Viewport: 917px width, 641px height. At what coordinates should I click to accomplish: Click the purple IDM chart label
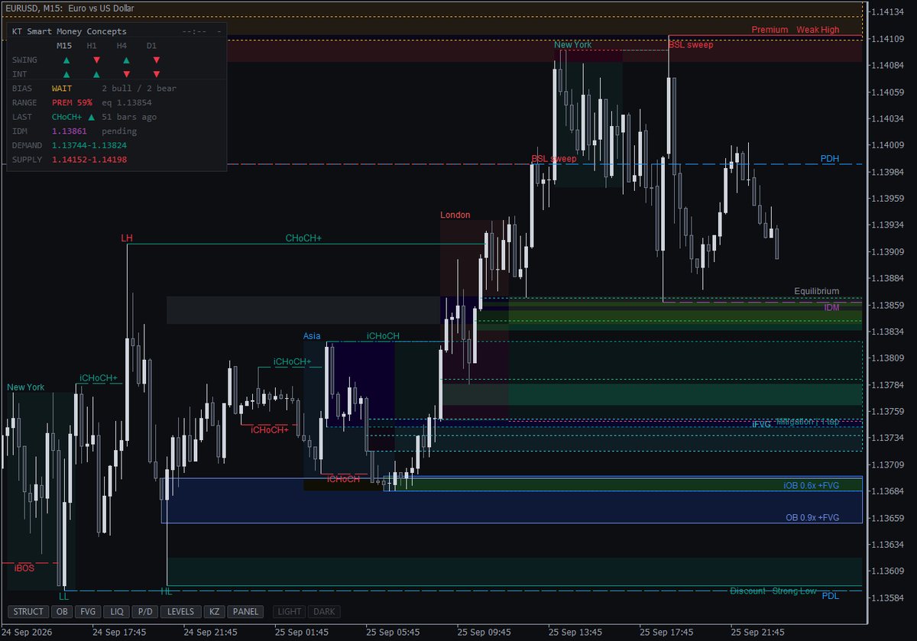coord(831,307)
